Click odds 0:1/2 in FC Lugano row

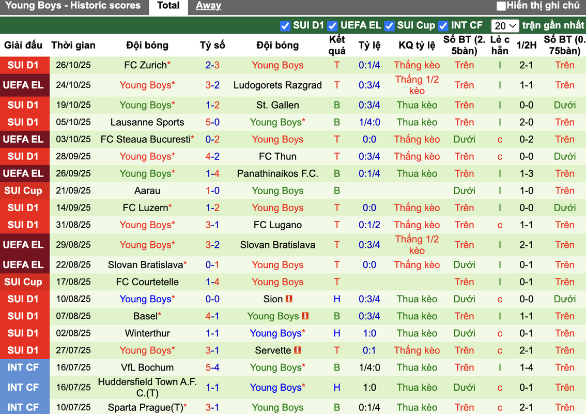369,225
